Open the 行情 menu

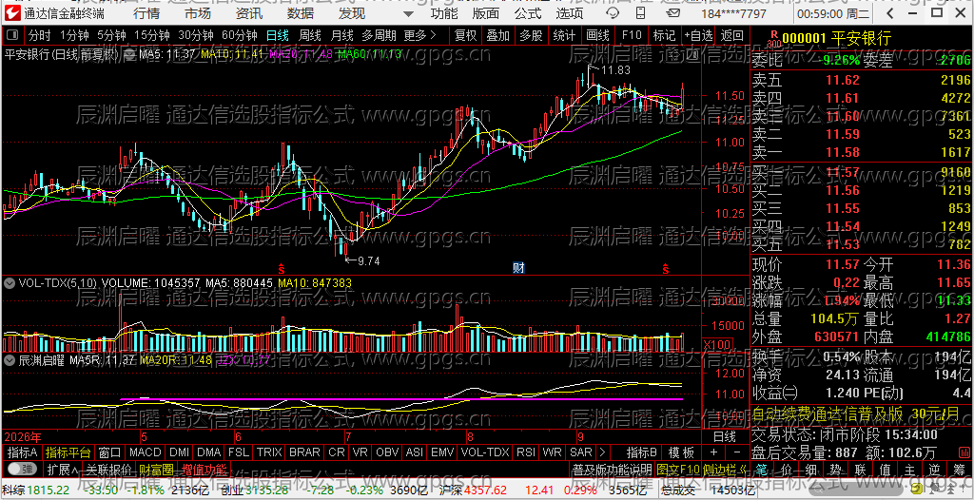[146, 13]
